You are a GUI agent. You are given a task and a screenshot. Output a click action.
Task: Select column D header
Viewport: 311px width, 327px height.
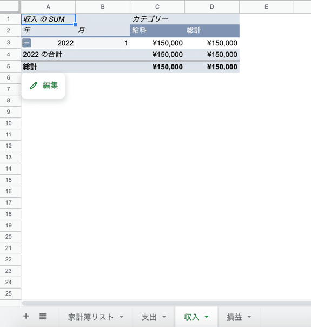pyautogui.click(x=212, y=7)
